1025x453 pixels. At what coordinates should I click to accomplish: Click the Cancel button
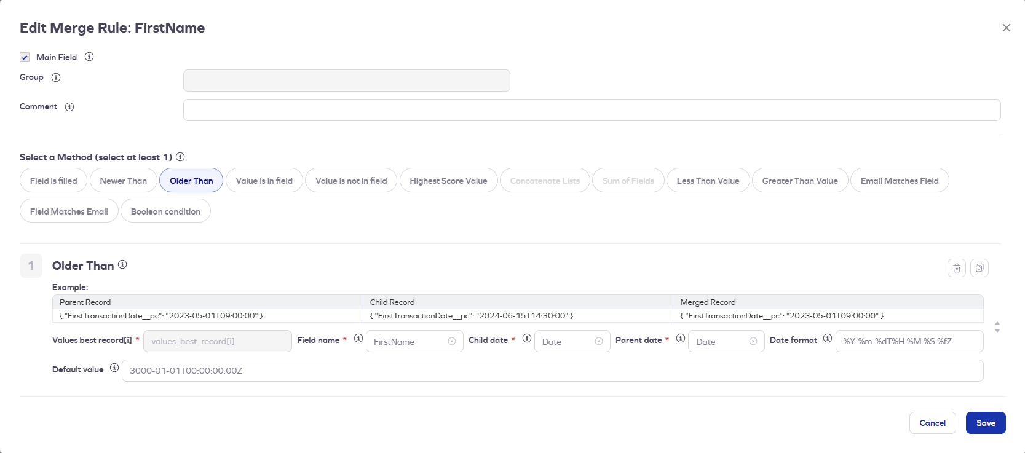(x=932, y=423)
